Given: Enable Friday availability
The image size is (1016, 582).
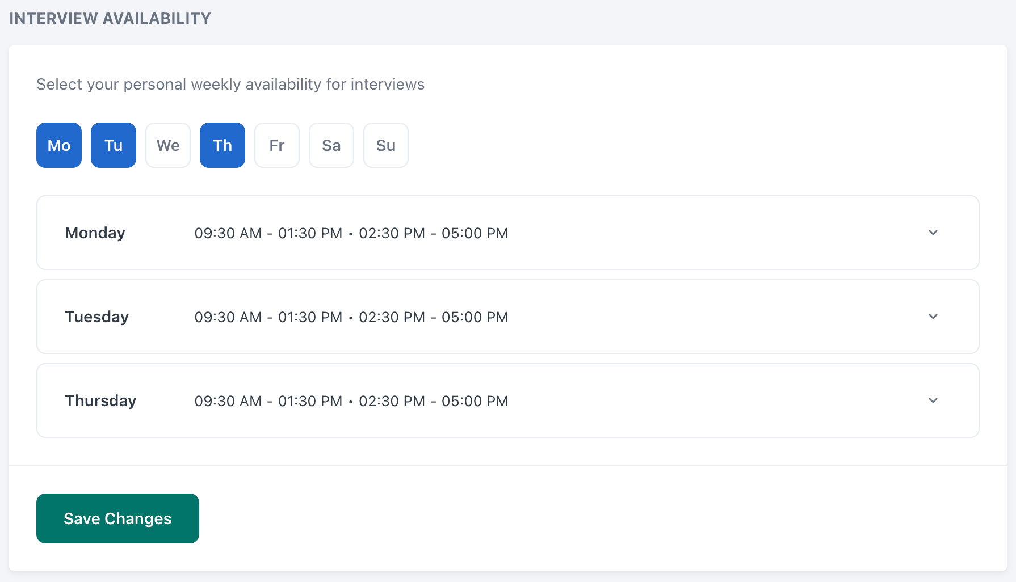Looking at the screenshot, I should tap(276, 145).
